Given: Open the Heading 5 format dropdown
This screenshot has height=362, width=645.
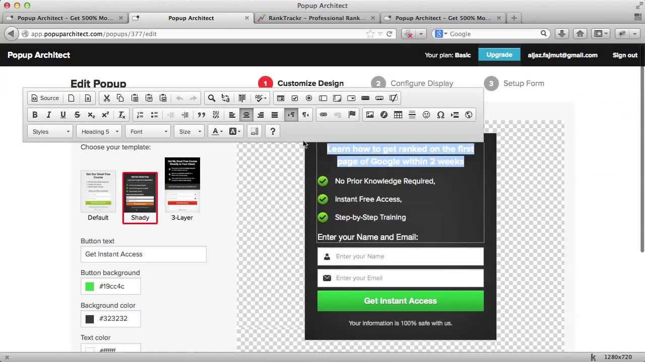Looking at the screenshot, I should click(x=99, y=132).
